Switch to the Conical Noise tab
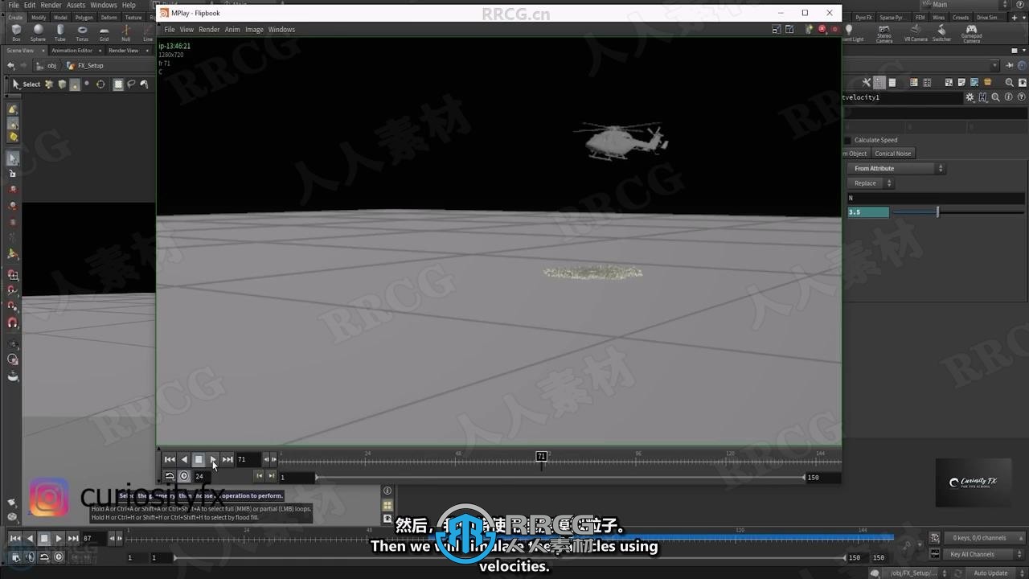 pyautogui.click(x=893, y=154)
